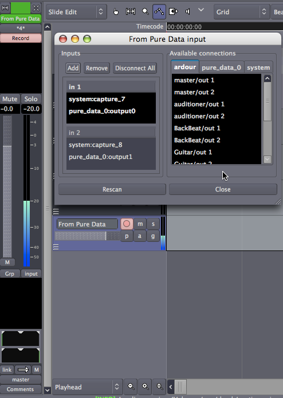This screenshot has height=398, width=283.
Task: Open the Grp group selector in mixer
Action: click(x=10, y=273)
